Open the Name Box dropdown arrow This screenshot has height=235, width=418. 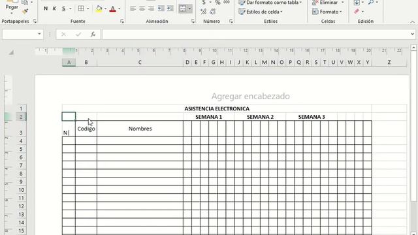point(39,34)
